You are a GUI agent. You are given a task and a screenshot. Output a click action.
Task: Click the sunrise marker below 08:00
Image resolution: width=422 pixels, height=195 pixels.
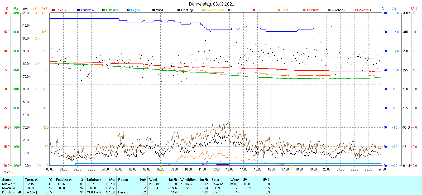tap(161, 172)
